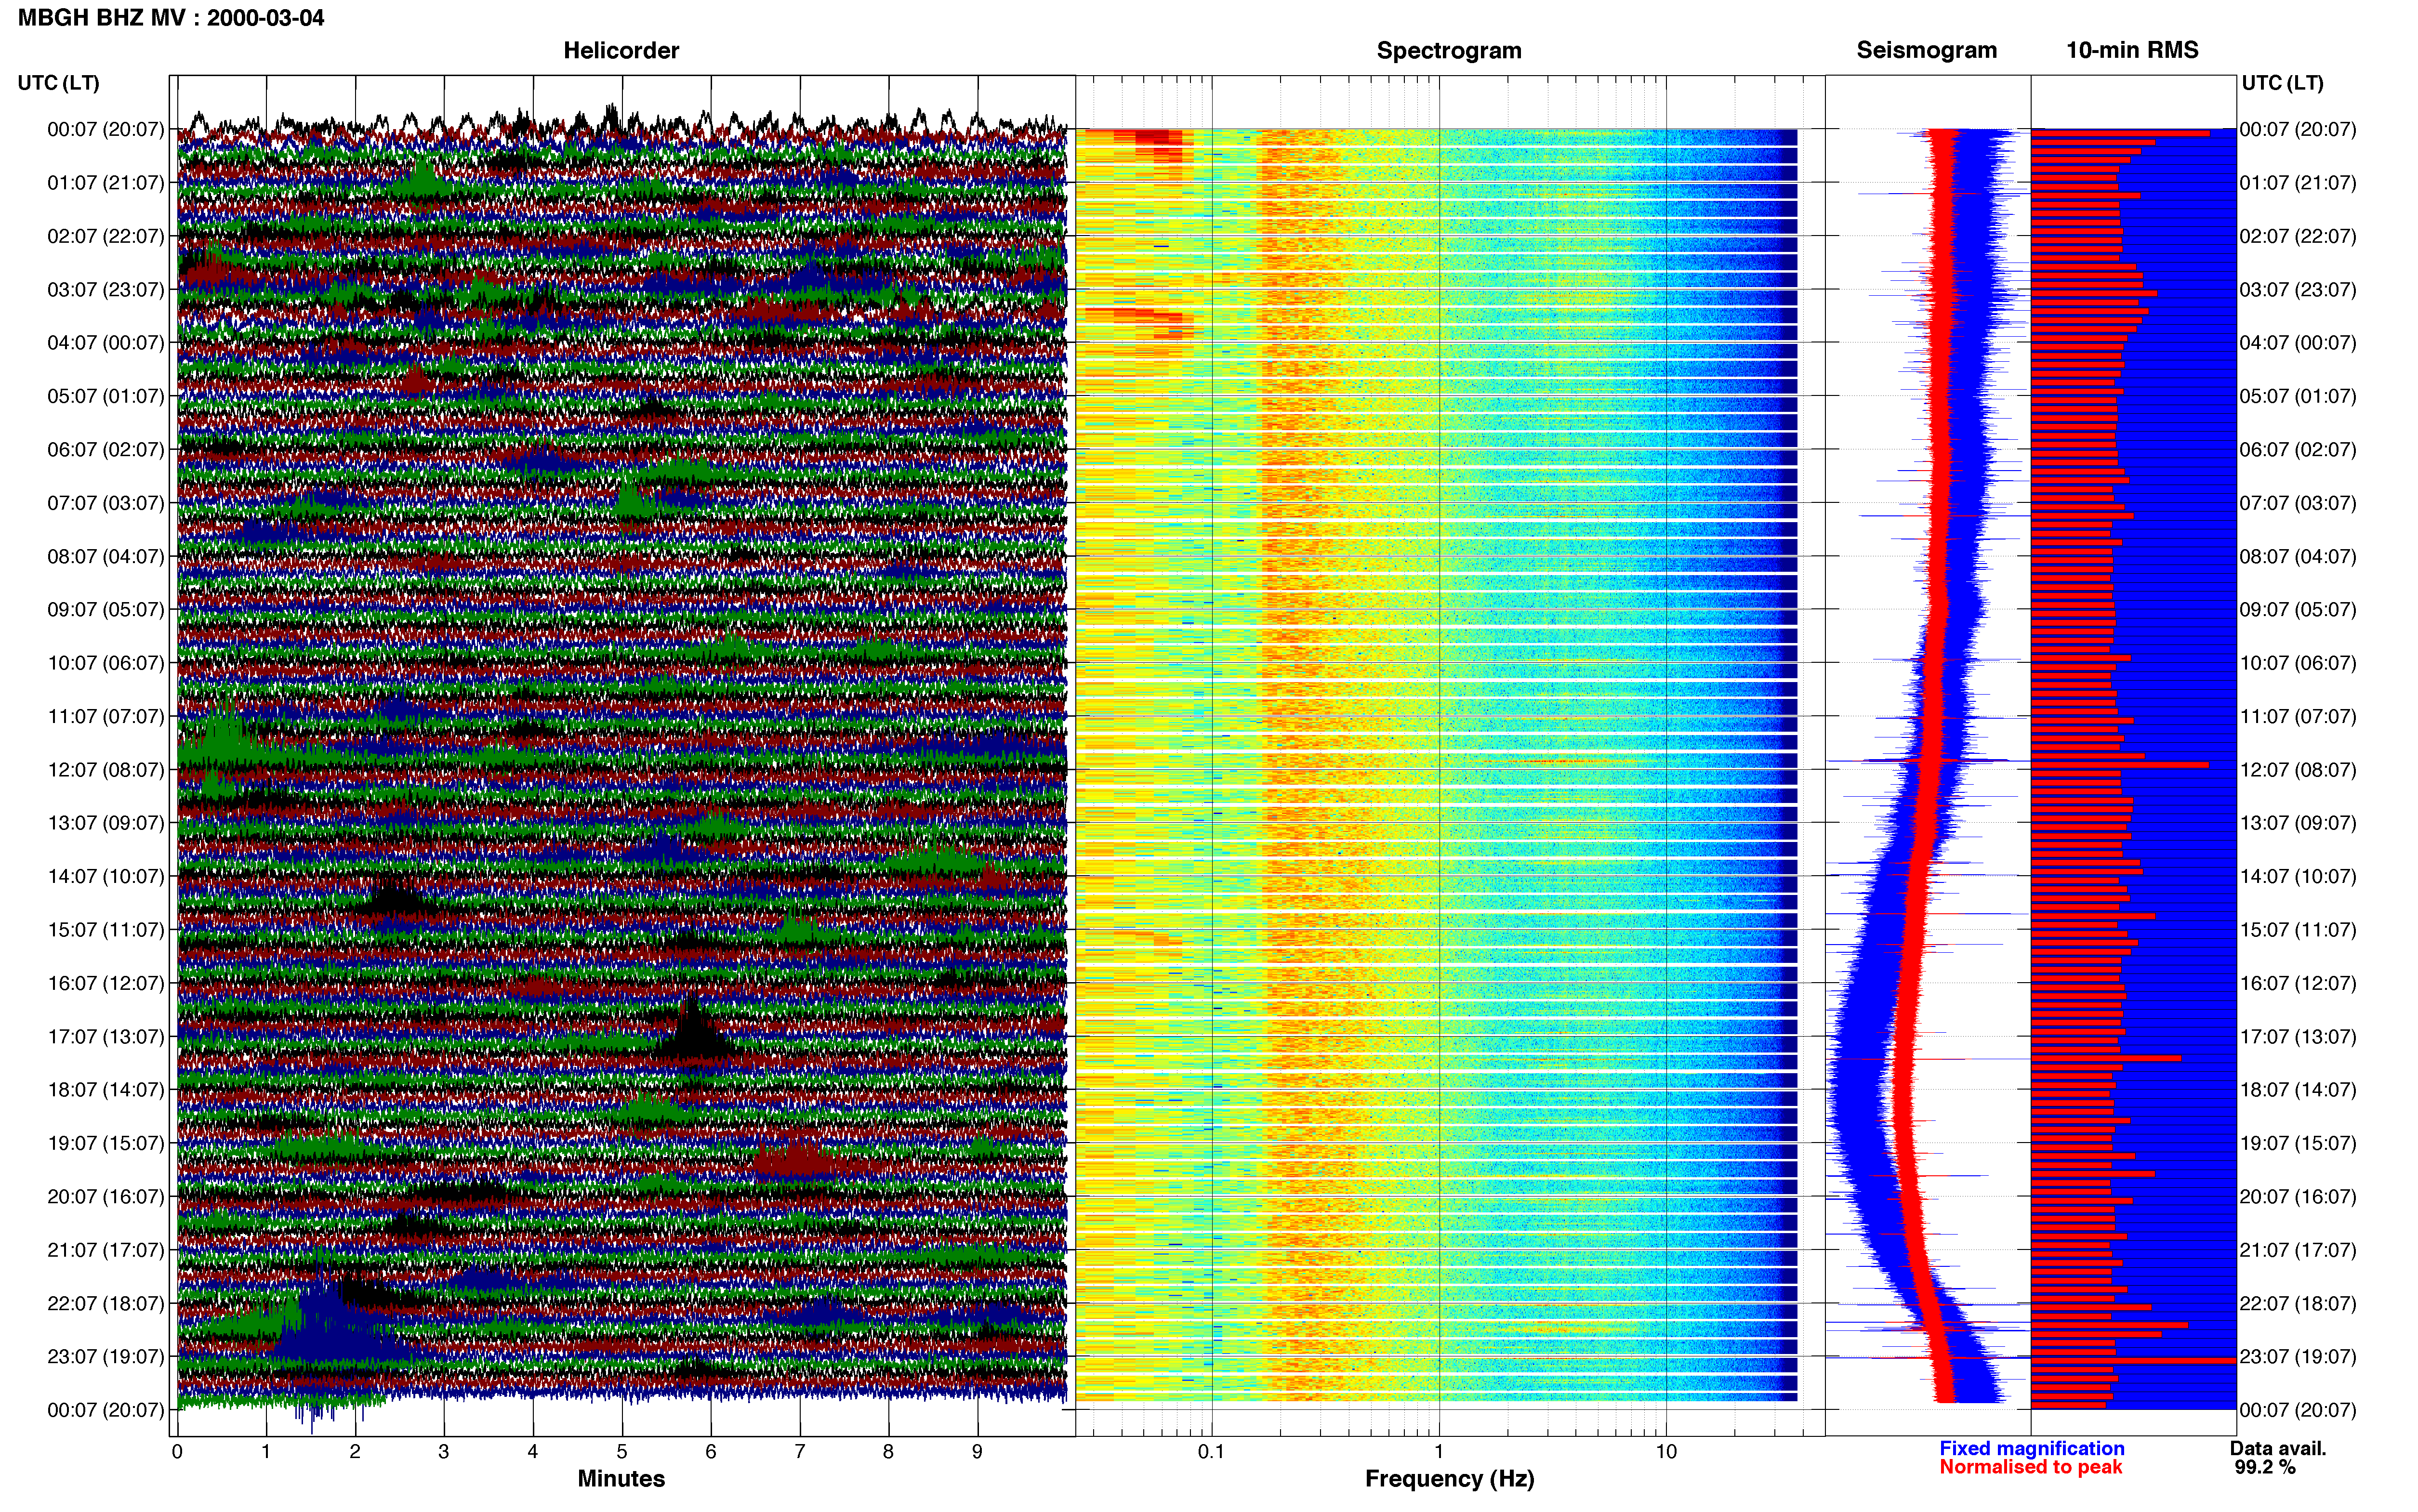
Task: Click the '10-min RMS' panel heading
Action: [2132, 50]
